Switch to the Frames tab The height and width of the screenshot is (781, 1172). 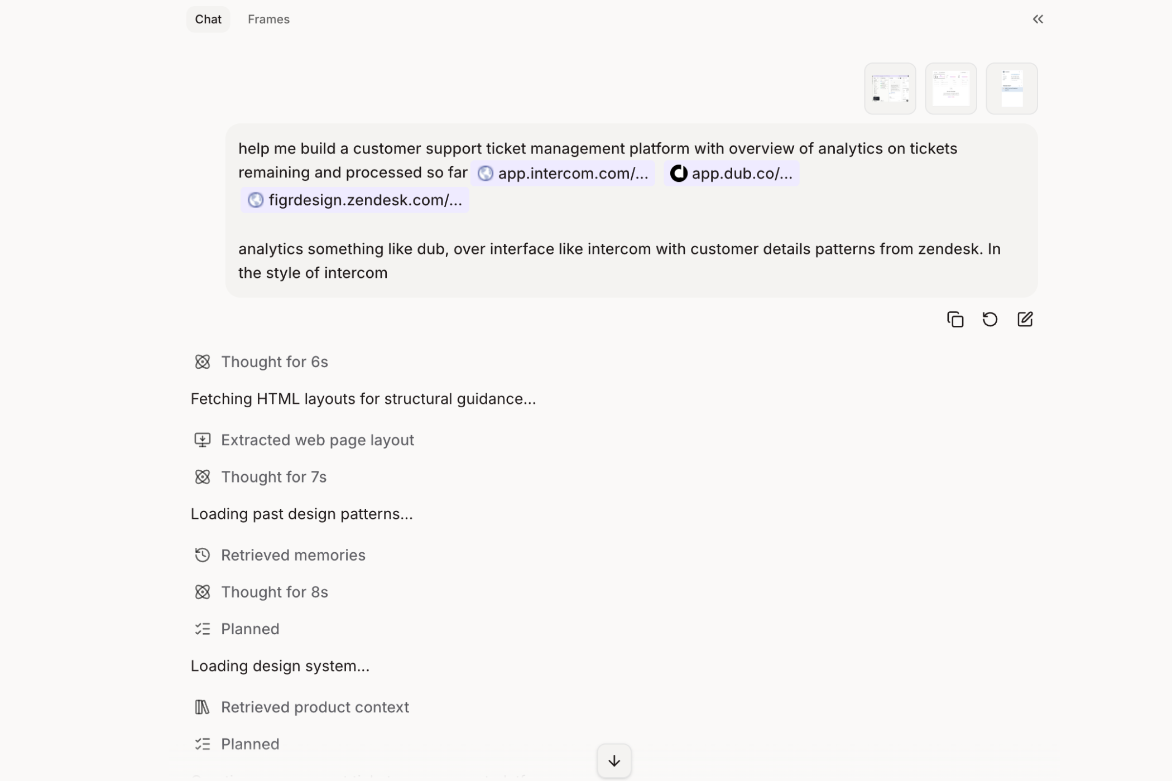coord(268,20)
